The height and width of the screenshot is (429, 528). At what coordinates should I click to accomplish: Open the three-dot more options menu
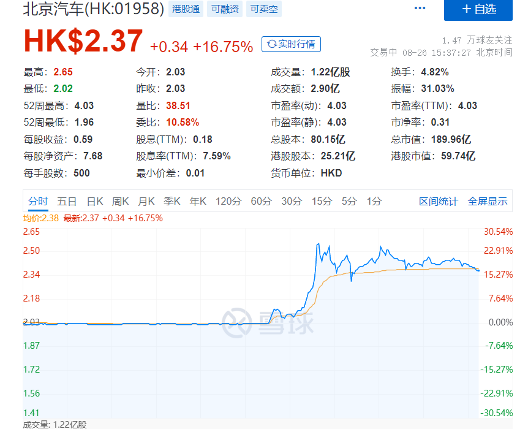click(420, 8)
